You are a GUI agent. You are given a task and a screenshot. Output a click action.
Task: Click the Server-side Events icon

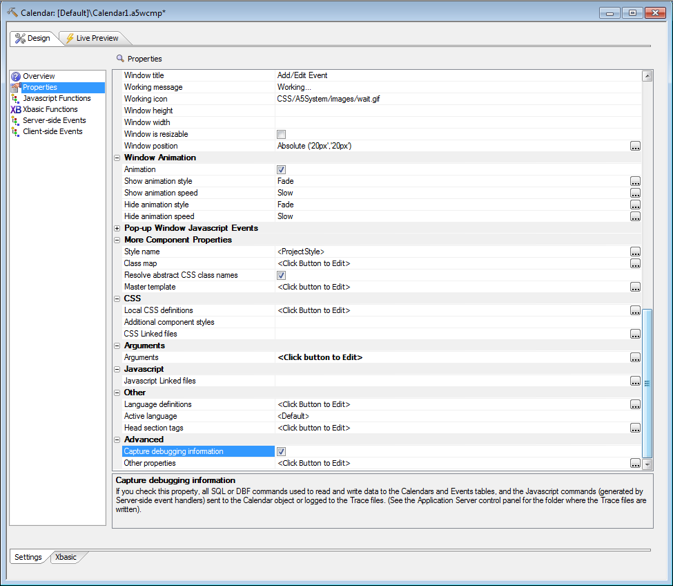[16, 121]
